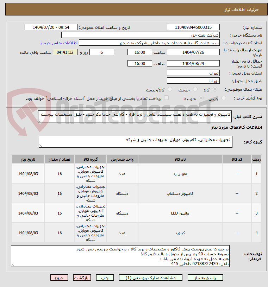Image resolution: width=268 pixels, height=287 pixels.
Task: Click the date 1404/08/03 in مانیتور LED row
Action: 28,213
